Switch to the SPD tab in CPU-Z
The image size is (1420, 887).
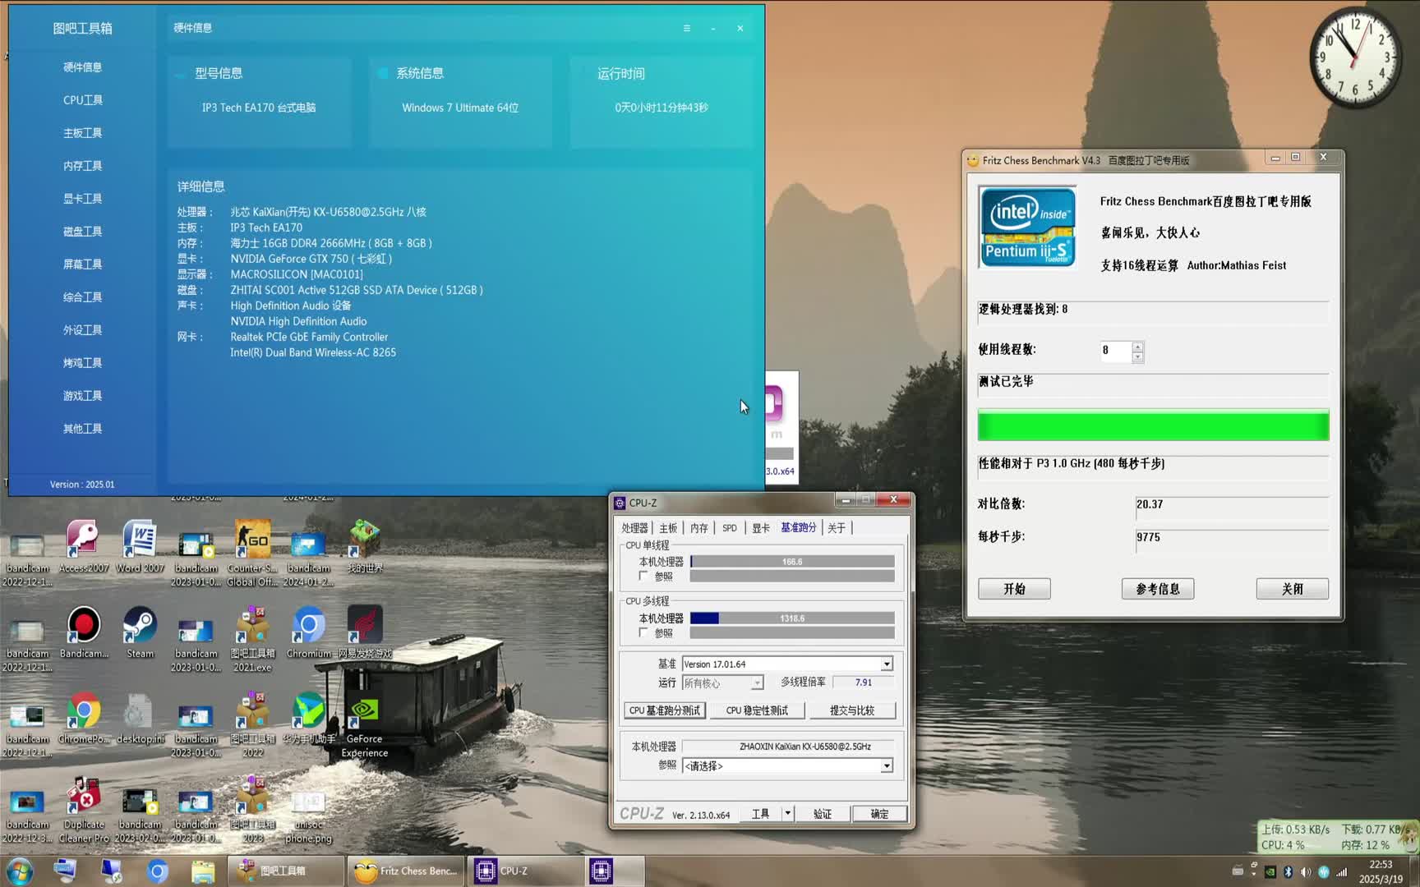pos(728,528)
